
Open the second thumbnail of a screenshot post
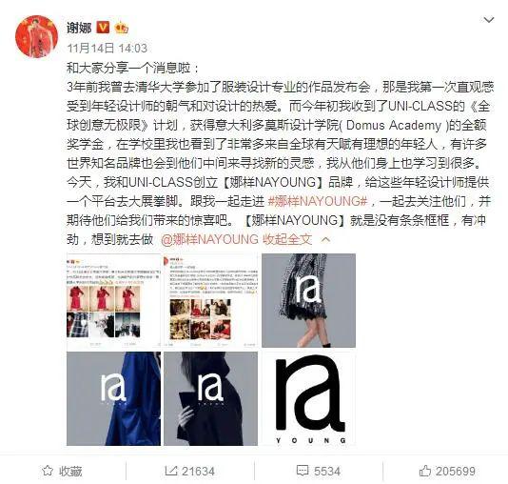click(210, 300)
